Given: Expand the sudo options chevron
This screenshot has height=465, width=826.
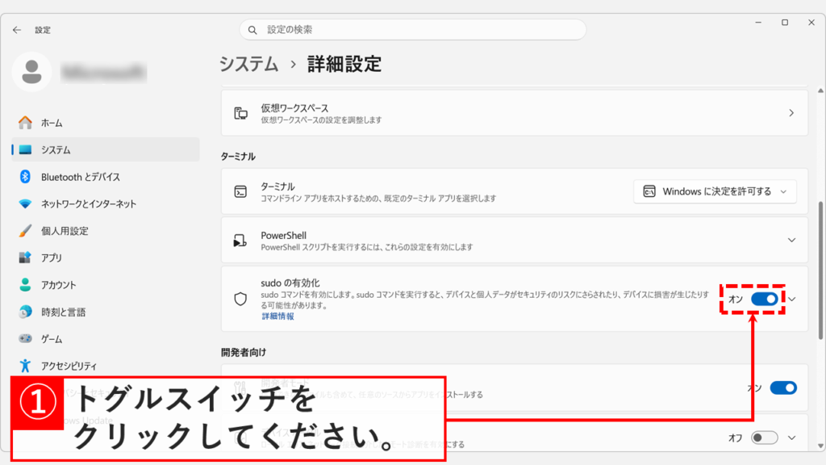Looking at the screenshot, I should click(792, 299).
